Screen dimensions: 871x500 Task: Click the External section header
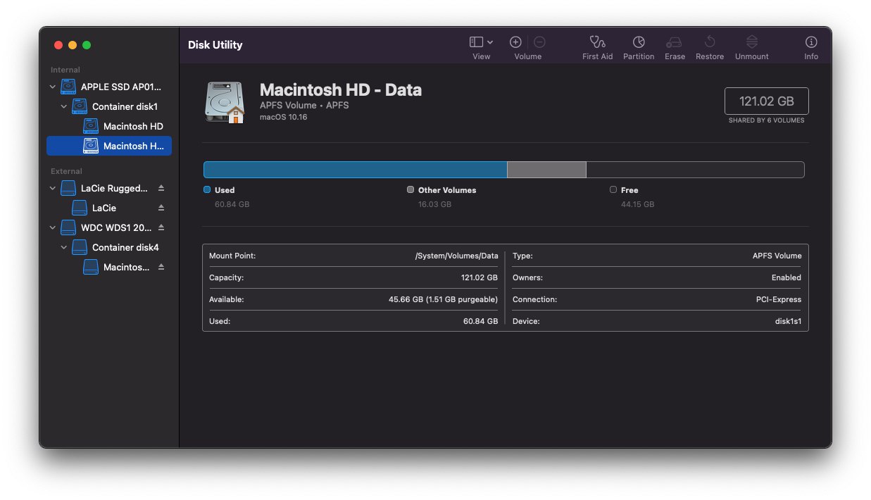pyautogui.click(x=66, y=171)
